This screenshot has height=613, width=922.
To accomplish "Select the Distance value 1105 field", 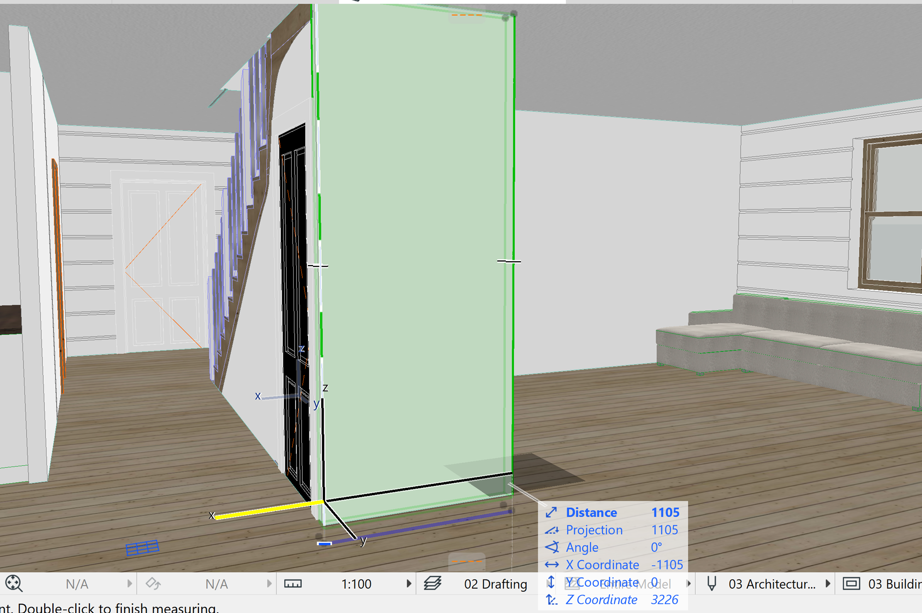I will tap(665, 512).
